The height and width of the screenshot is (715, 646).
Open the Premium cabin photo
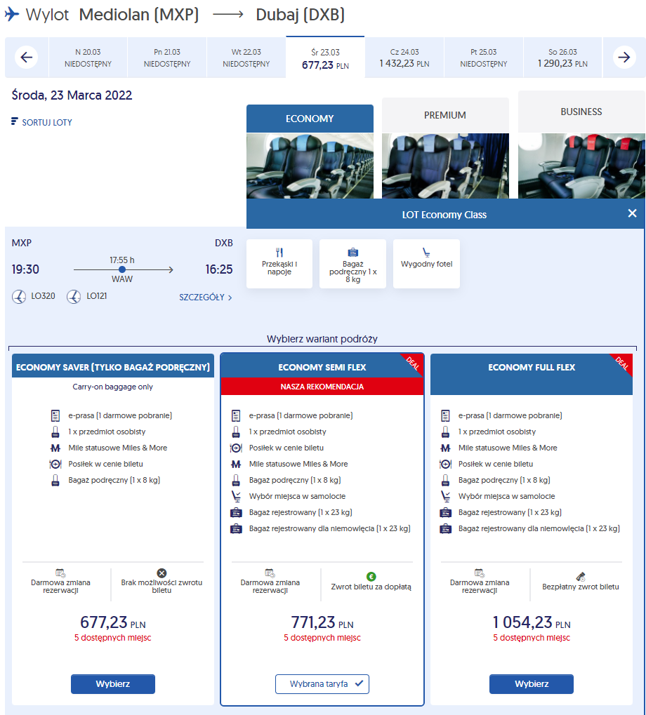pyautogui.click(x=445, y=166)
